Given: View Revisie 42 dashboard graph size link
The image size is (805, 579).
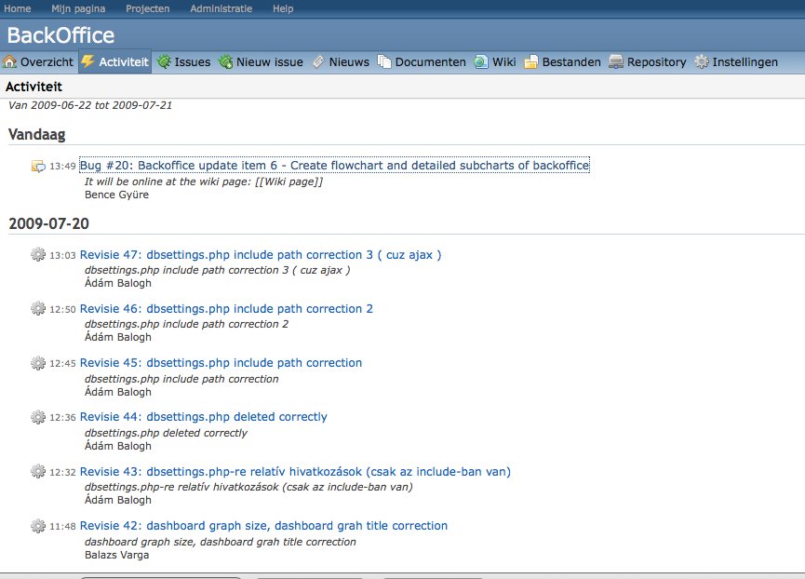Looking at the screenshot, I should point(263,525).
